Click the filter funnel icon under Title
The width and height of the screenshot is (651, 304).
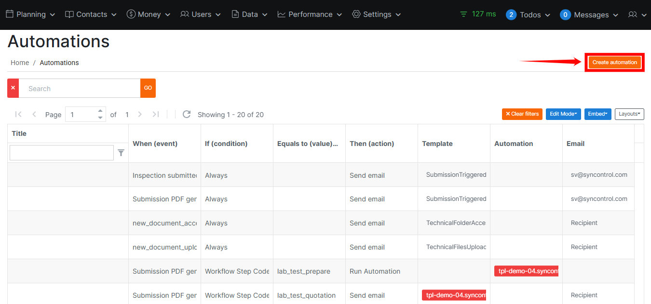point(121,153)
